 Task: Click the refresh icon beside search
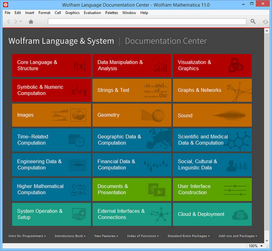pyautogui.click(x=265, y=22)
